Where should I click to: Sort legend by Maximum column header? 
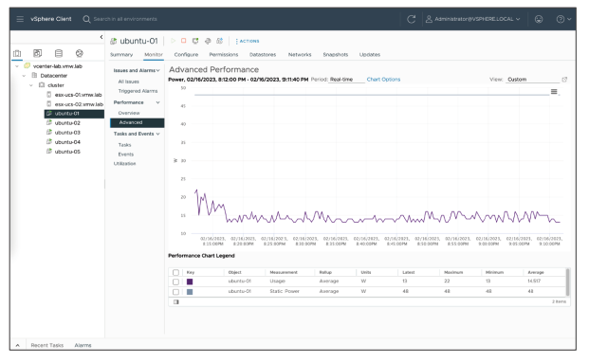tap(453, 272)
